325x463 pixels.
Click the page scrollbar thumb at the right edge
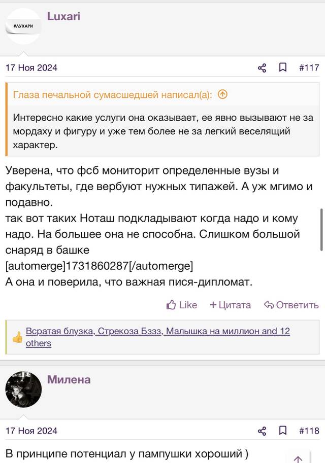[321, 229]
